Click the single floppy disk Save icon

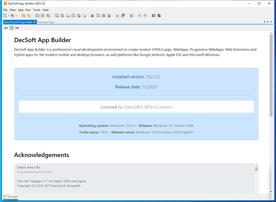(x=37, y=16)
